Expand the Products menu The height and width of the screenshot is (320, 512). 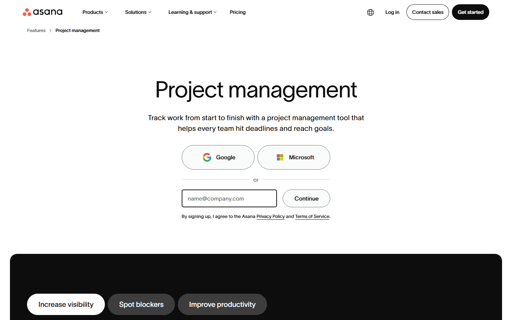95,12
